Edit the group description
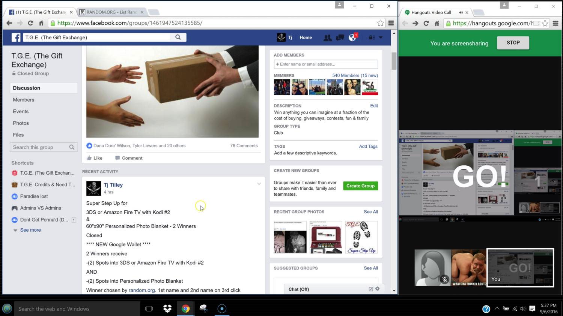This screenshot has height=316, width=563. tap(374, 106)
